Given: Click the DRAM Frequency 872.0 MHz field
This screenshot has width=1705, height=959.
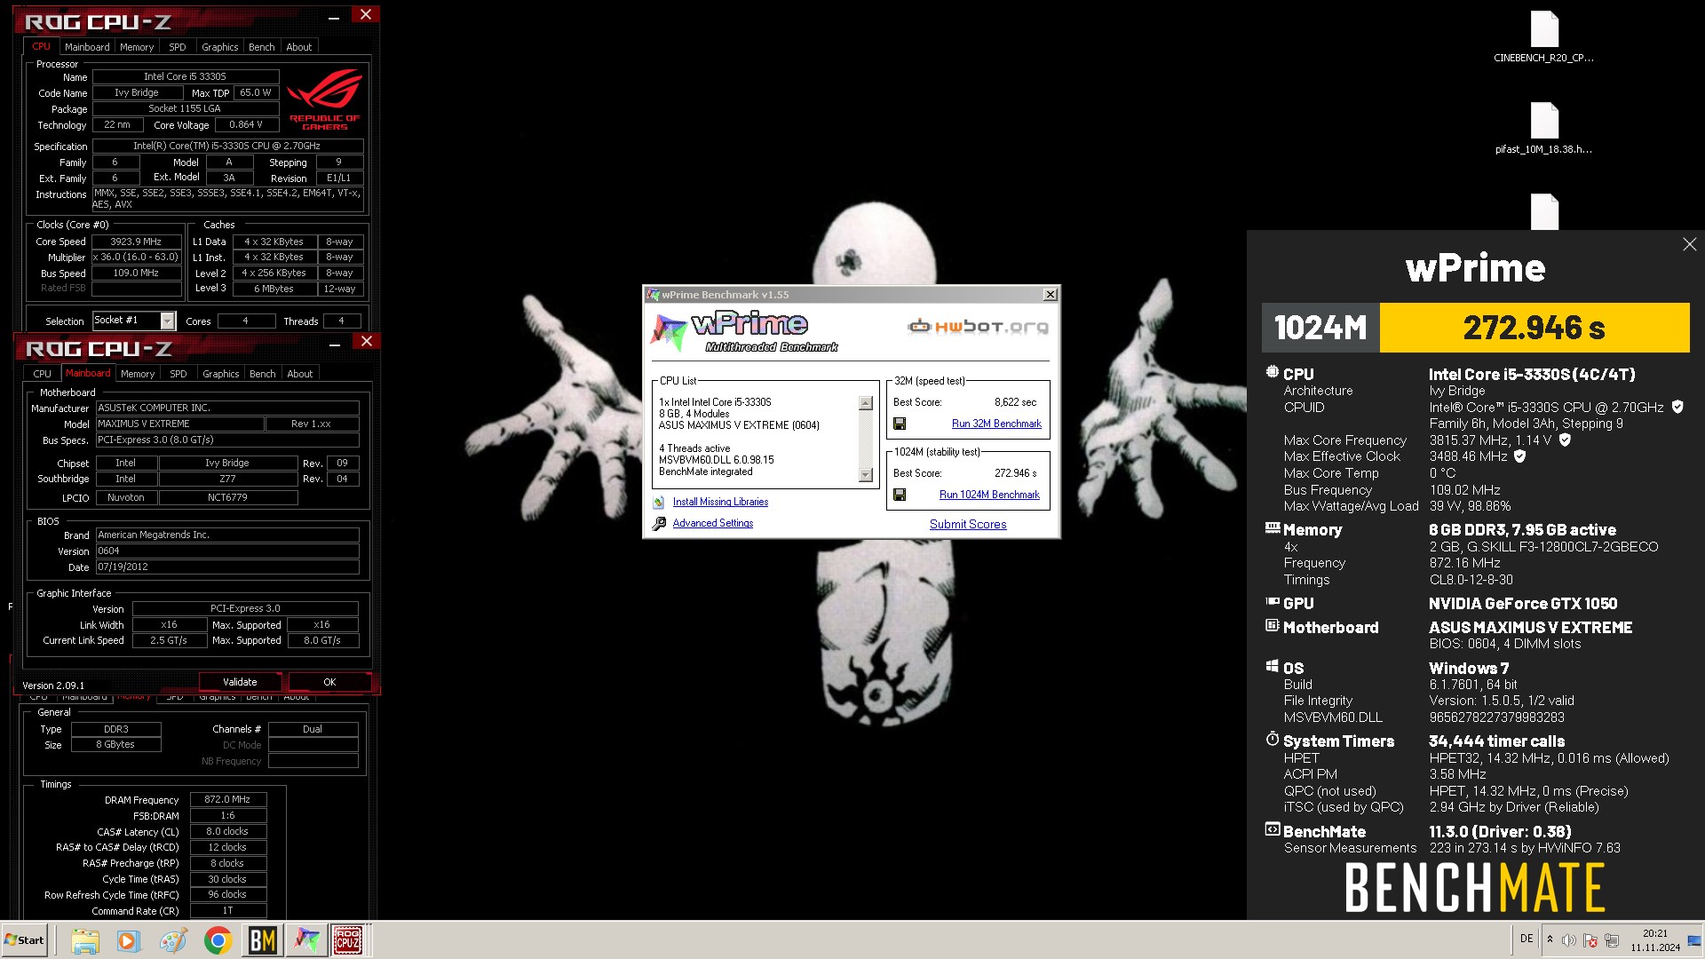Looking at the screenshot, I should [x=227, y=799].
